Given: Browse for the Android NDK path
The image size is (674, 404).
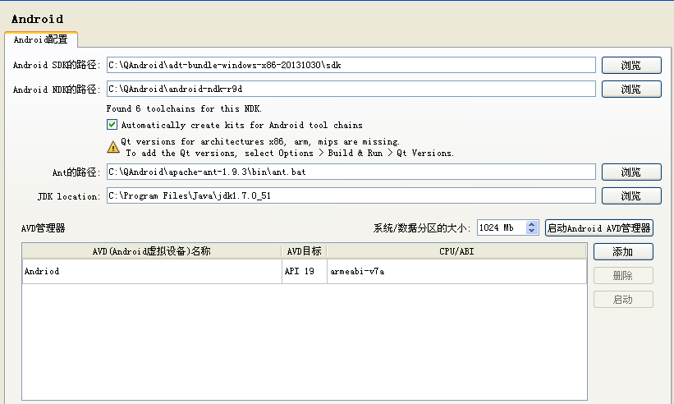Looking at the screenshot, I should coord(631,90).
